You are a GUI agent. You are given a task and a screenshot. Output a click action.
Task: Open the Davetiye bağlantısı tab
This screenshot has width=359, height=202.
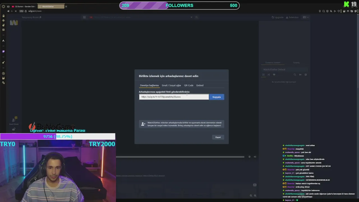149,85
